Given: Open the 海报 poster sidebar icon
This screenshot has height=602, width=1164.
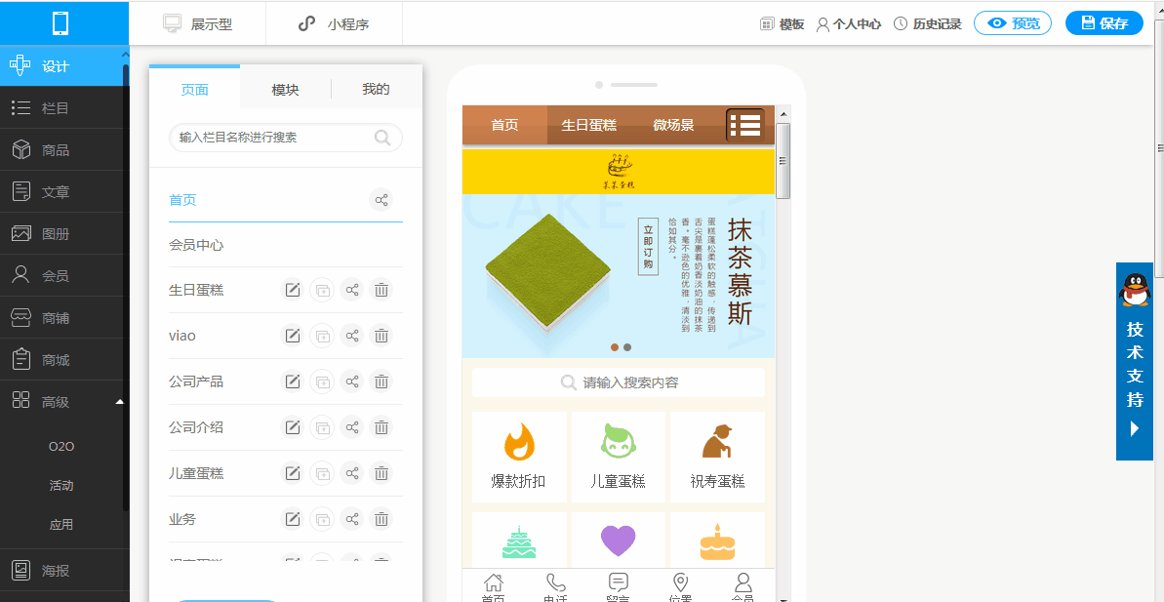Looking at the screenshot, I should click(x=20, y=570).
